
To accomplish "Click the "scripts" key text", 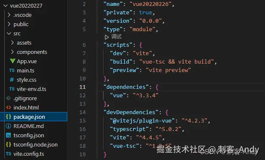I will coord(118,45).
